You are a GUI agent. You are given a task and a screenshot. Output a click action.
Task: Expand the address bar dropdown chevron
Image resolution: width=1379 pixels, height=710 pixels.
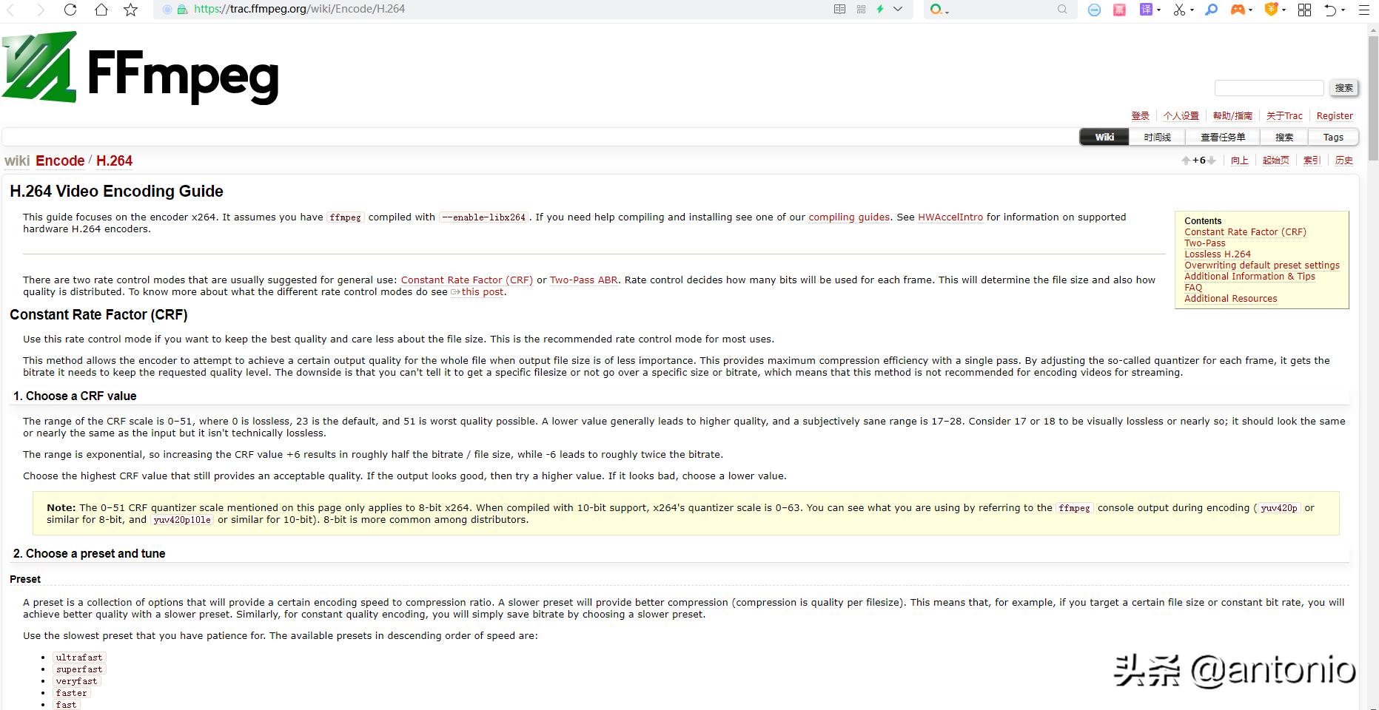pyautogui.click(x=898, y=10)
